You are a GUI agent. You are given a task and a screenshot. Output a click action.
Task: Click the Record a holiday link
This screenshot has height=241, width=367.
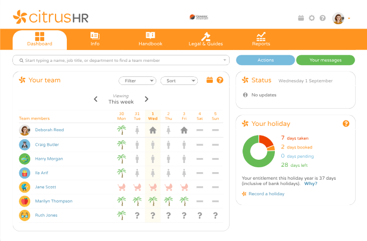click(266, 194)
